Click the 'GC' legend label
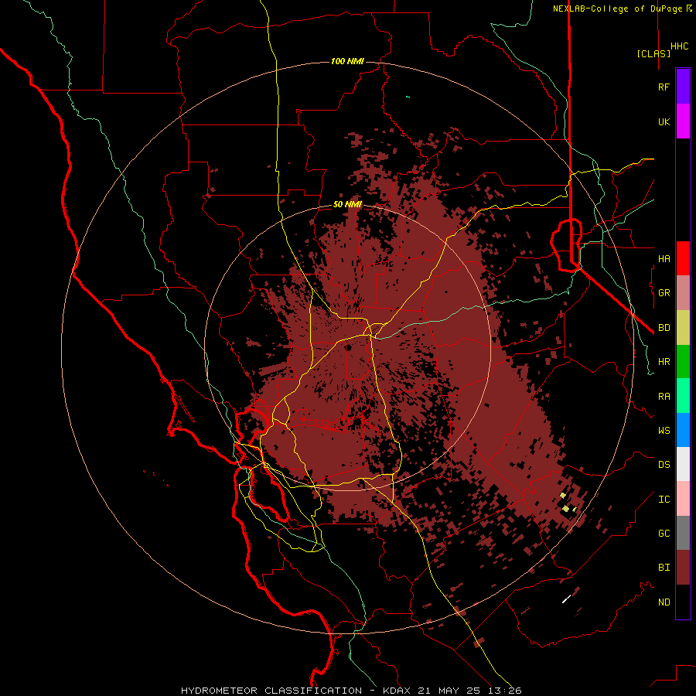 click(x=664, y=534)
